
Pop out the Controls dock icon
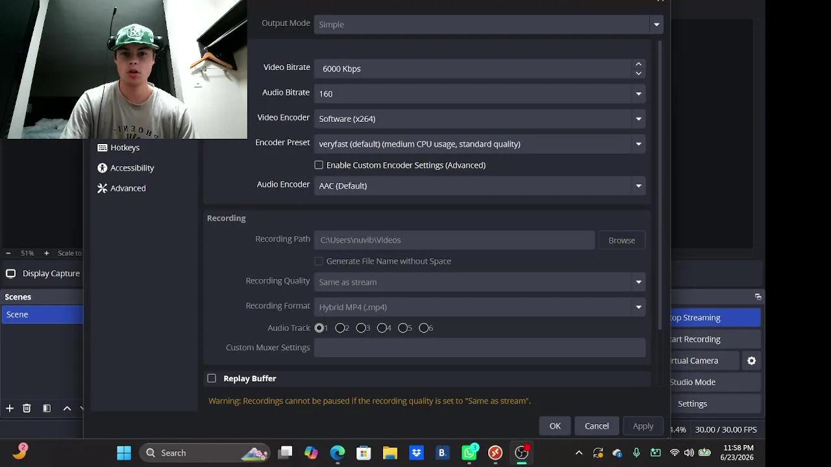pyautogui.click(x=758, y=296)
